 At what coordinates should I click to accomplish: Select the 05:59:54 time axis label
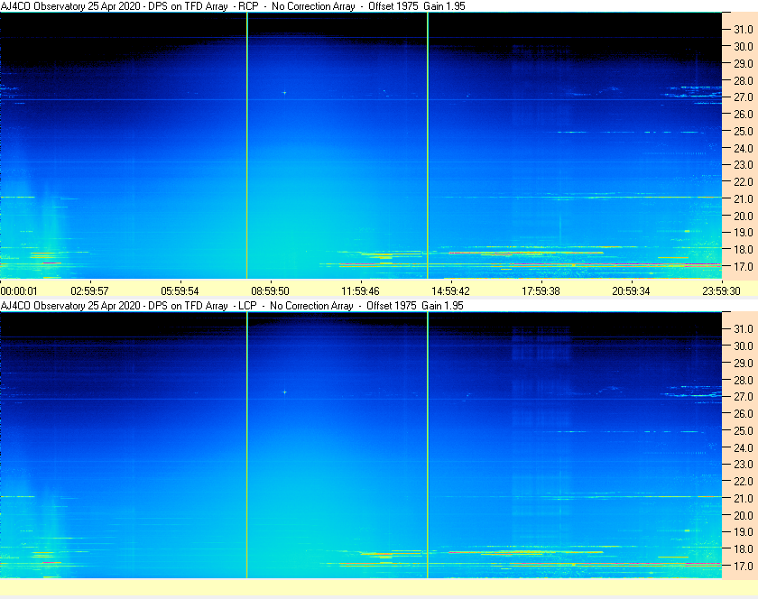(x=180, y=291)
